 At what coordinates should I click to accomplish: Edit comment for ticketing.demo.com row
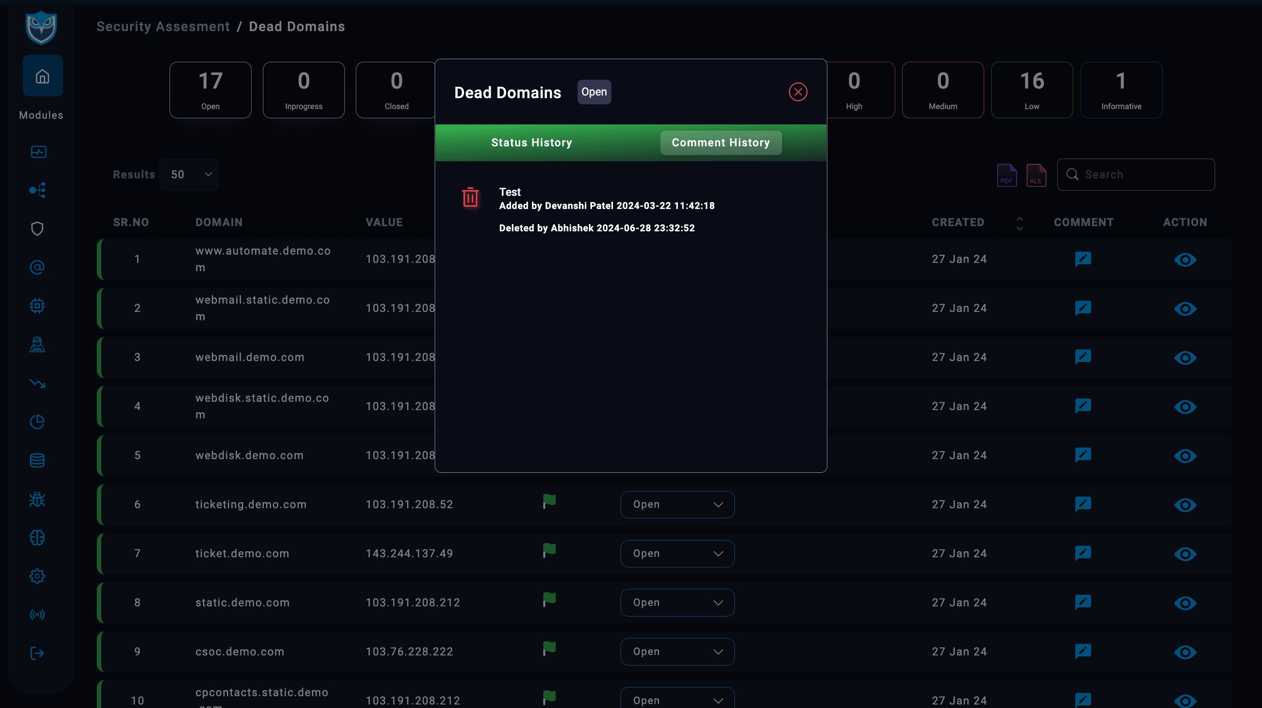click(x=1083, y=504)
